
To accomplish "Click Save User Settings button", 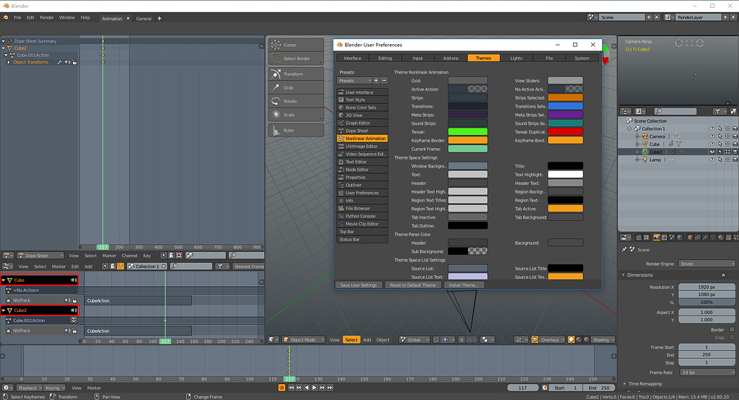I will click(359, 285).
